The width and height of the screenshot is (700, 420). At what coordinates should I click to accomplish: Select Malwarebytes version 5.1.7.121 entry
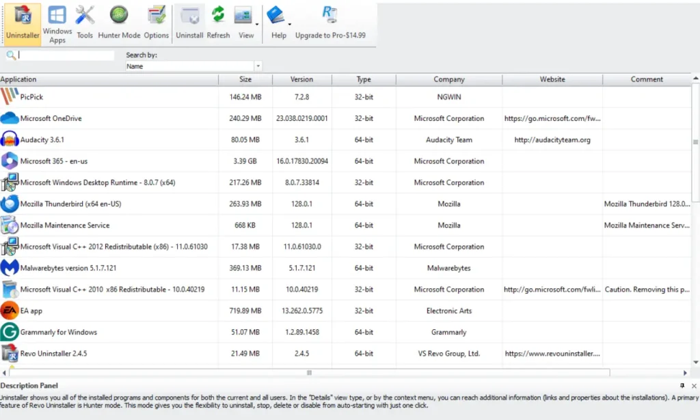click(68, 268)
